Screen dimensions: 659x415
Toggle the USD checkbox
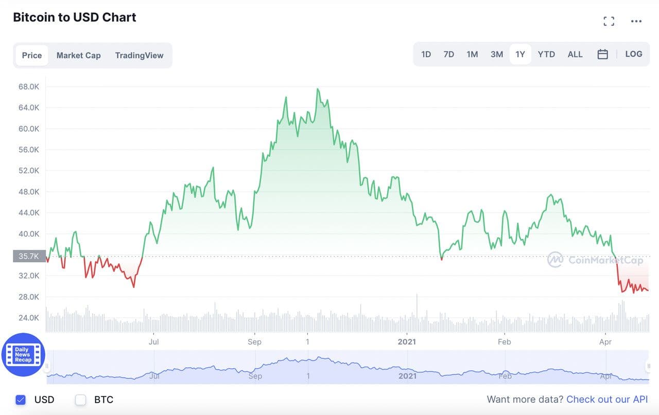[21, 400]
